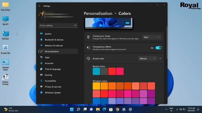Open the Choose your mode Dark dropdown
202x113 pixels.
pyautogui.click(x=151, y=37)
